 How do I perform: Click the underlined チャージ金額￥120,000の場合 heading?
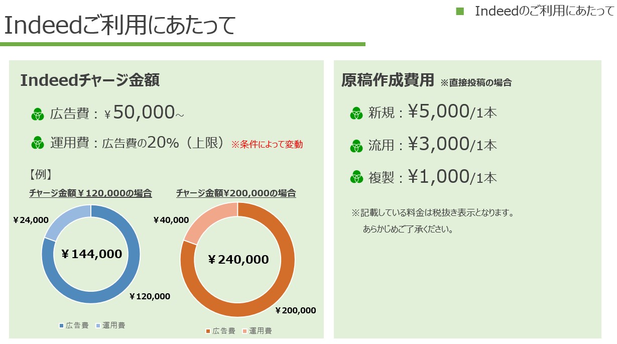tap(90, 193)
